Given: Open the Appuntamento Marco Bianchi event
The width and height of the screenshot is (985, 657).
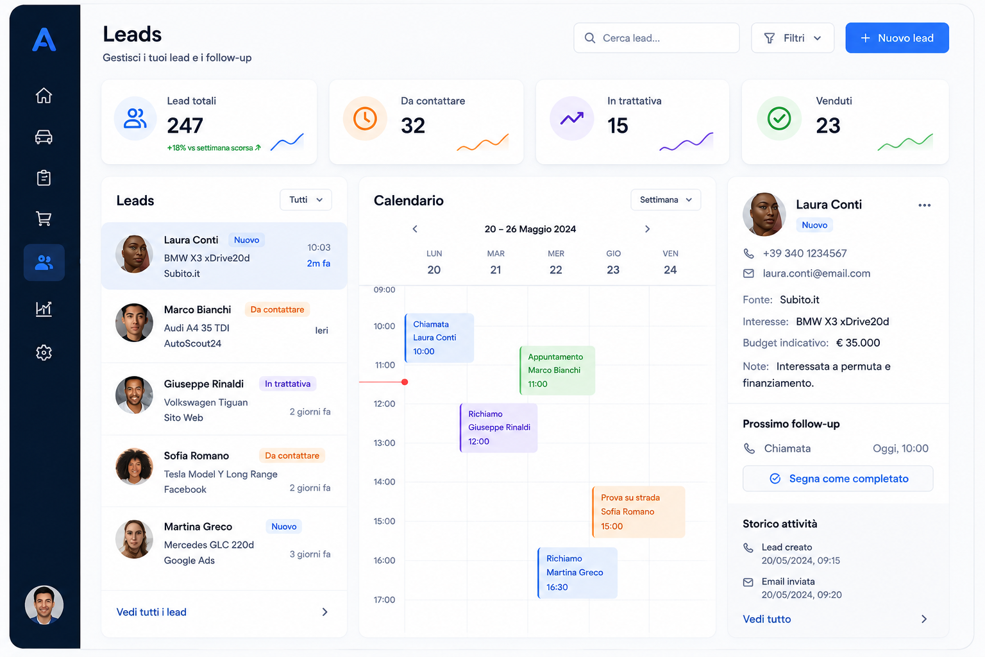Looking at the screenshot, I should point(557,370).
